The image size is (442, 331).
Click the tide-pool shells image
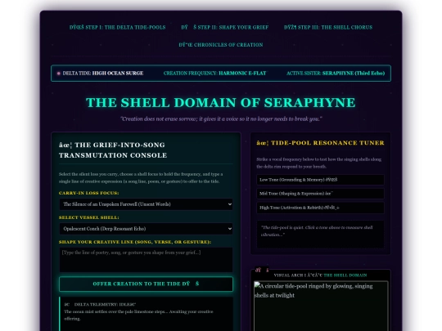point(321,306)
